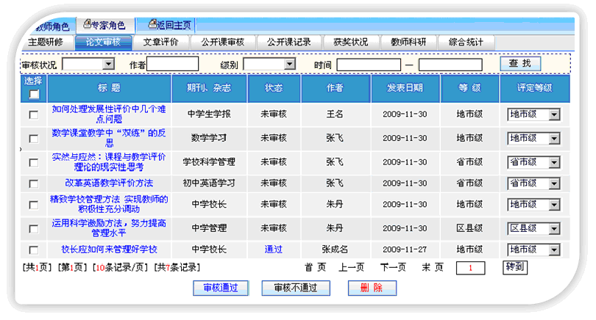Open the 级别 filter dropdown
This screenshot has width=596, height=320.
click(289, 65)
